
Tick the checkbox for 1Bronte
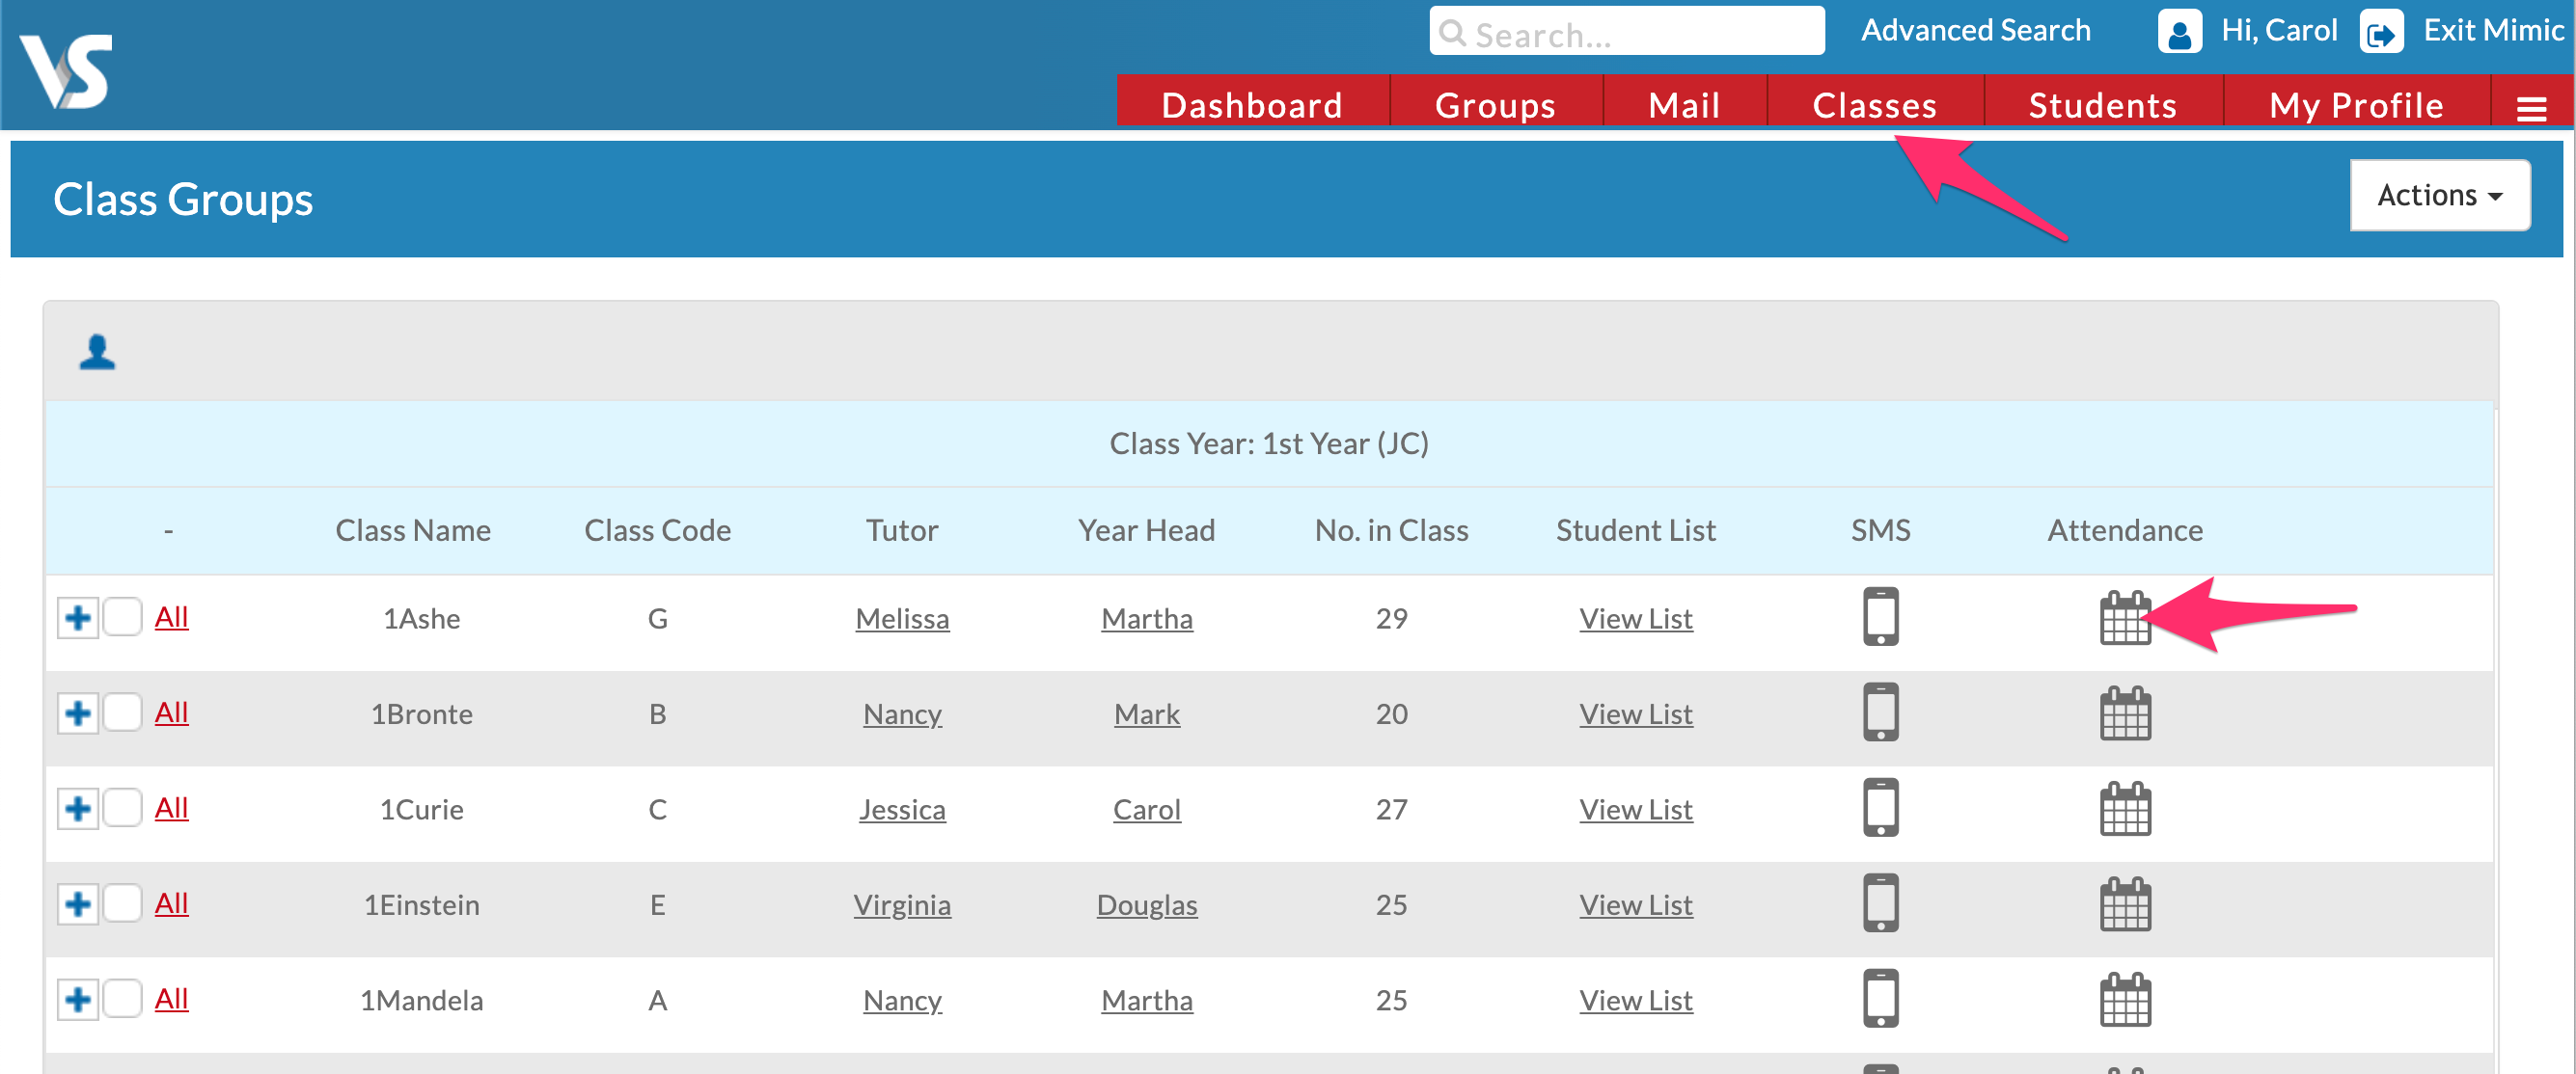[x=123, y=712]
